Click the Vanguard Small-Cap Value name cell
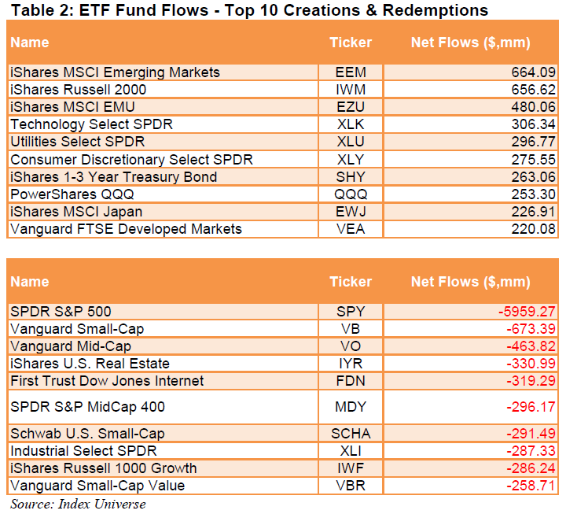This screenshot has height=514, width=566. [97, 486]
